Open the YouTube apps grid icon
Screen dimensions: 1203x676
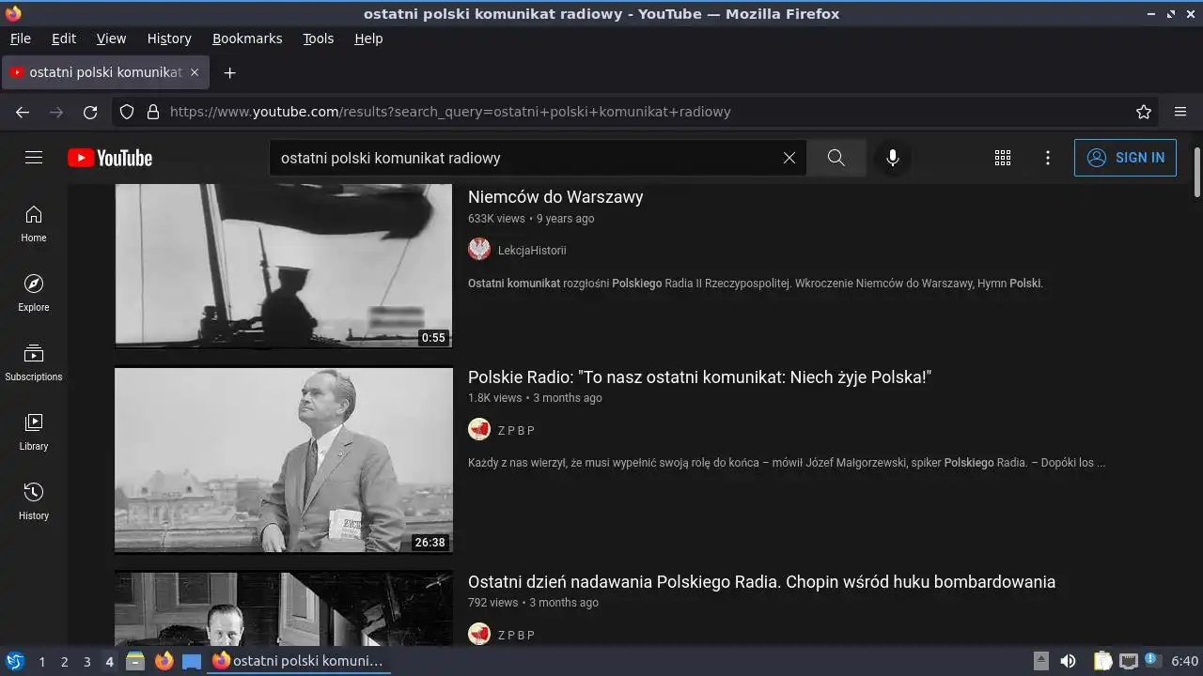(1003, 158)
